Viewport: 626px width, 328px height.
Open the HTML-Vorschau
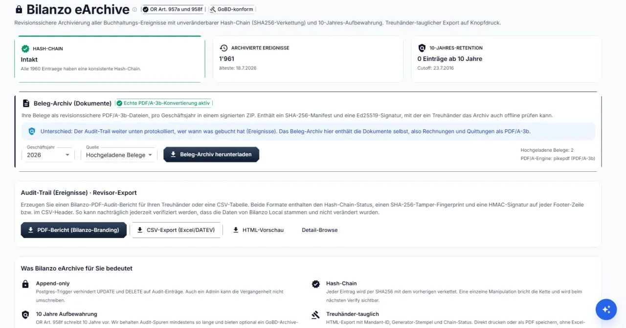click(x=258, y=230)
